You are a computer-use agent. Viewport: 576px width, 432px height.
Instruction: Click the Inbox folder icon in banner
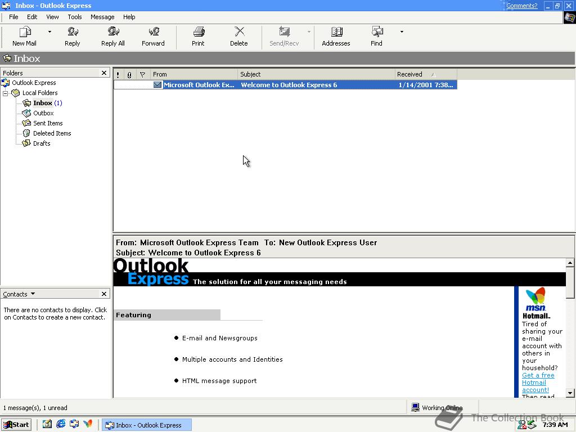pos(7,58)
